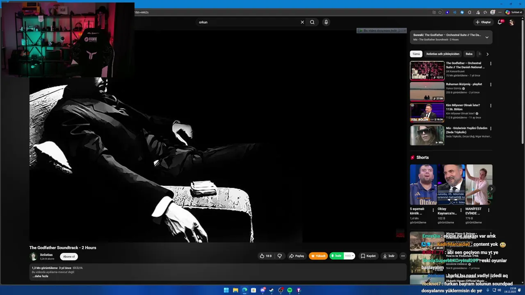This screenshot has height=295, width=525.
Task: Click the magnifier search icon
Action: 312,22
